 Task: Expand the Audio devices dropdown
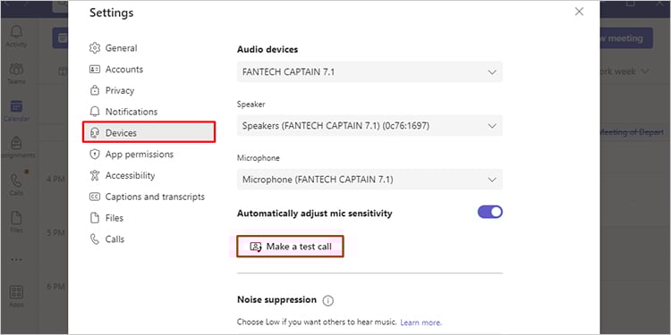point(369,72)
